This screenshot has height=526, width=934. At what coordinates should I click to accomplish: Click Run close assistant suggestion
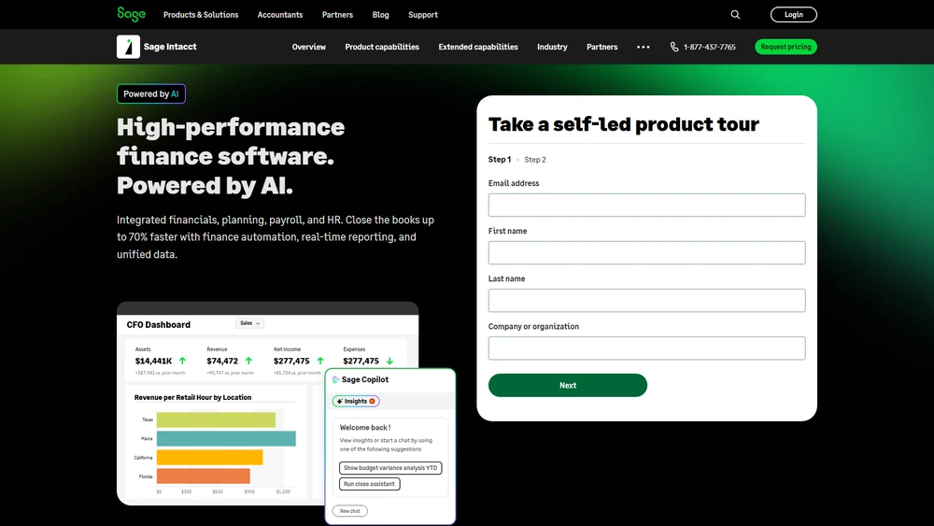point(369,484)
